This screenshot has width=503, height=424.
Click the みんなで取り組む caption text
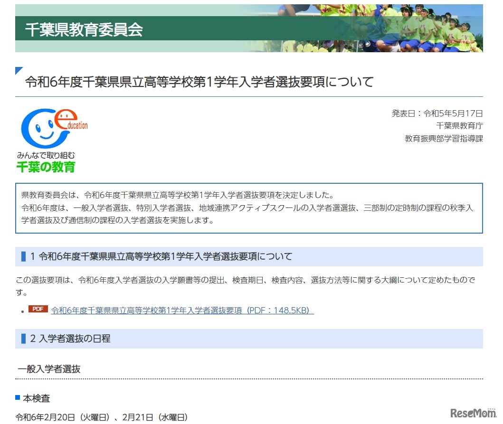coord(46,156)
